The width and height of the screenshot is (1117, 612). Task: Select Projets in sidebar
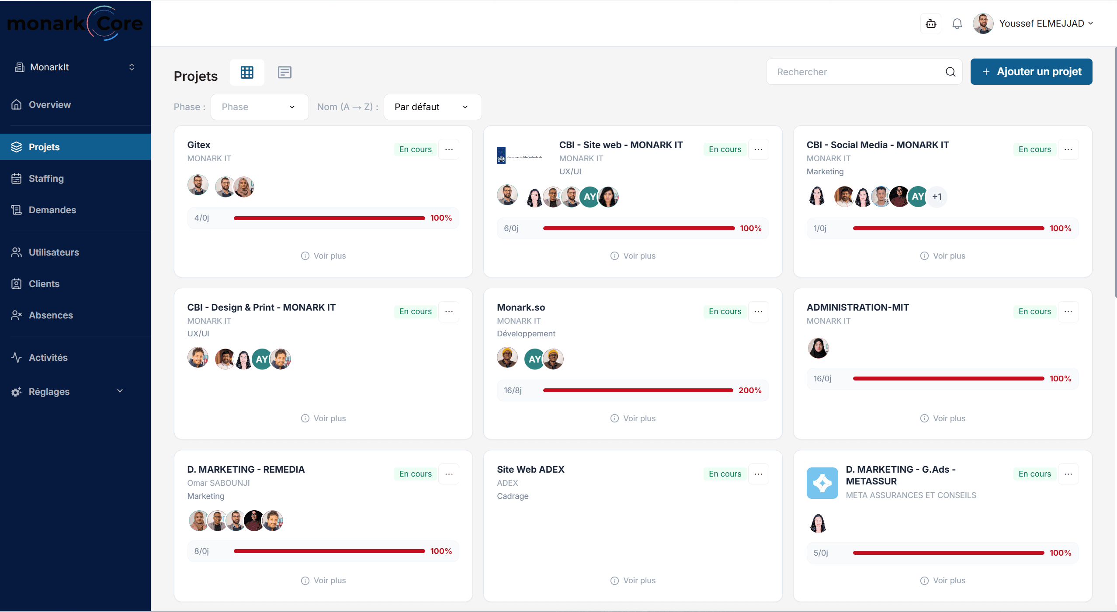75,147
